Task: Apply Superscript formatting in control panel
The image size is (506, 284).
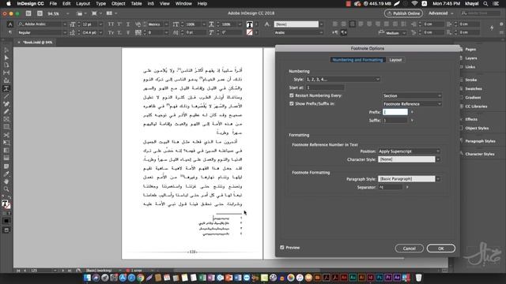Action: point(119,24)
